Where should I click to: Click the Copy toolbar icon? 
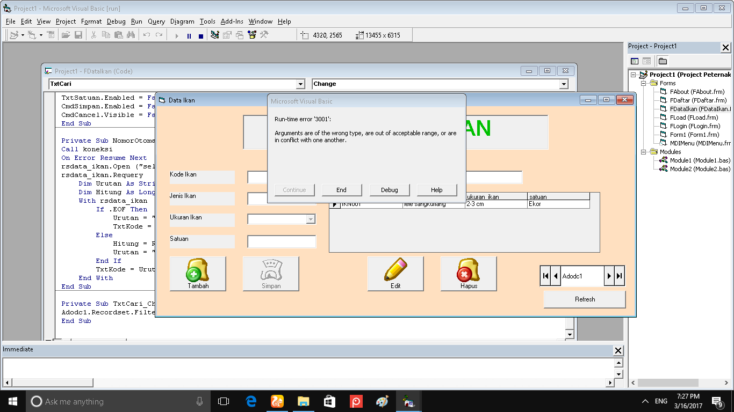tap(106, 35)
